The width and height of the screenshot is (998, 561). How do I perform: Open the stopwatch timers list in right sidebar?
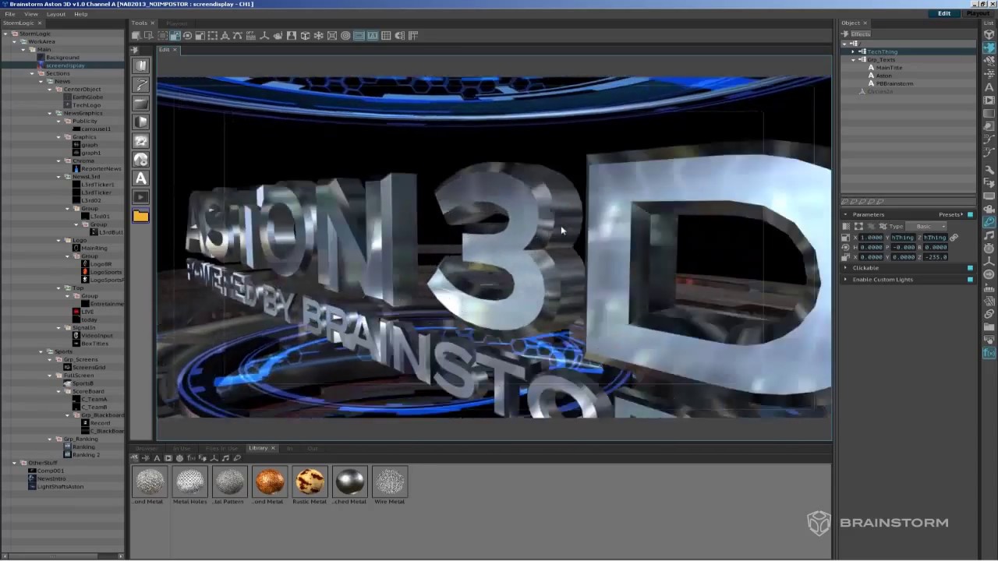989,249
